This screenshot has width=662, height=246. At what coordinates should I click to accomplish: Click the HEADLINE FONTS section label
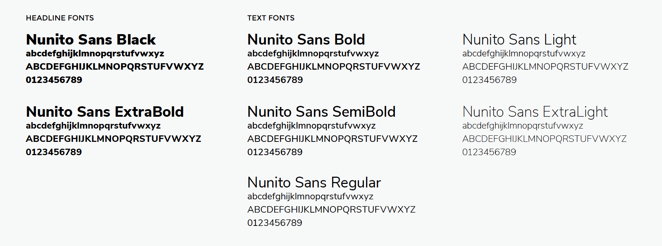[x=60, y=18]
